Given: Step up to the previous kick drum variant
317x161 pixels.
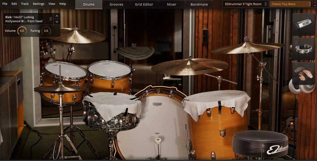Looking at the screenshot, I should (x=57, y=16).
